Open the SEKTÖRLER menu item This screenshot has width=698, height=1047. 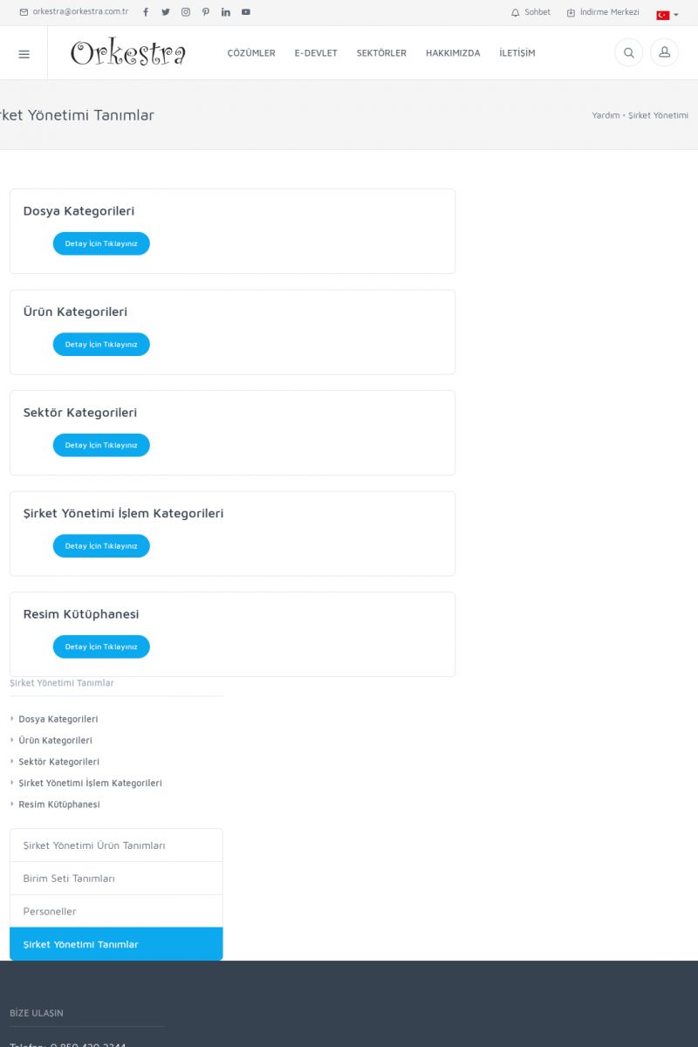pyautogui.click(x=381, y=53)
